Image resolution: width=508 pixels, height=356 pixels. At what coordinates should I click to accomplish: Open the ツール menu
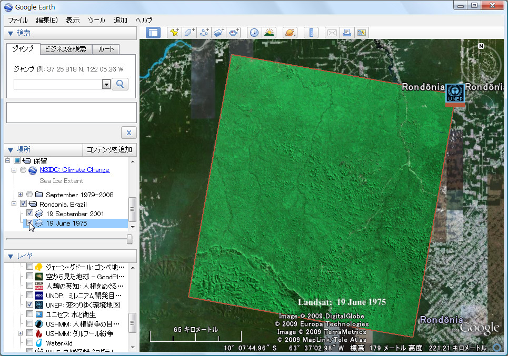click(x=96, y=20)
